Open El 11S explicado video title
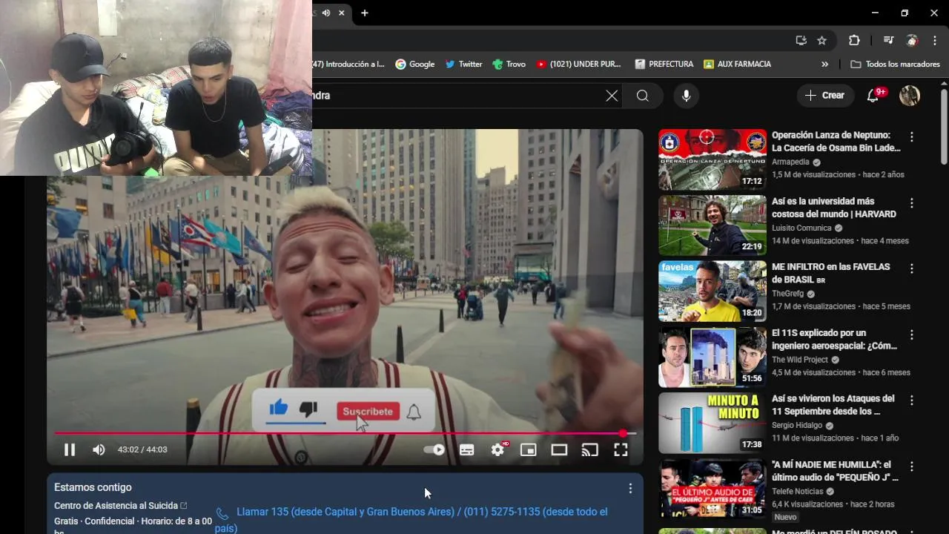Screen dimensions: 949x534 point(834,340)
